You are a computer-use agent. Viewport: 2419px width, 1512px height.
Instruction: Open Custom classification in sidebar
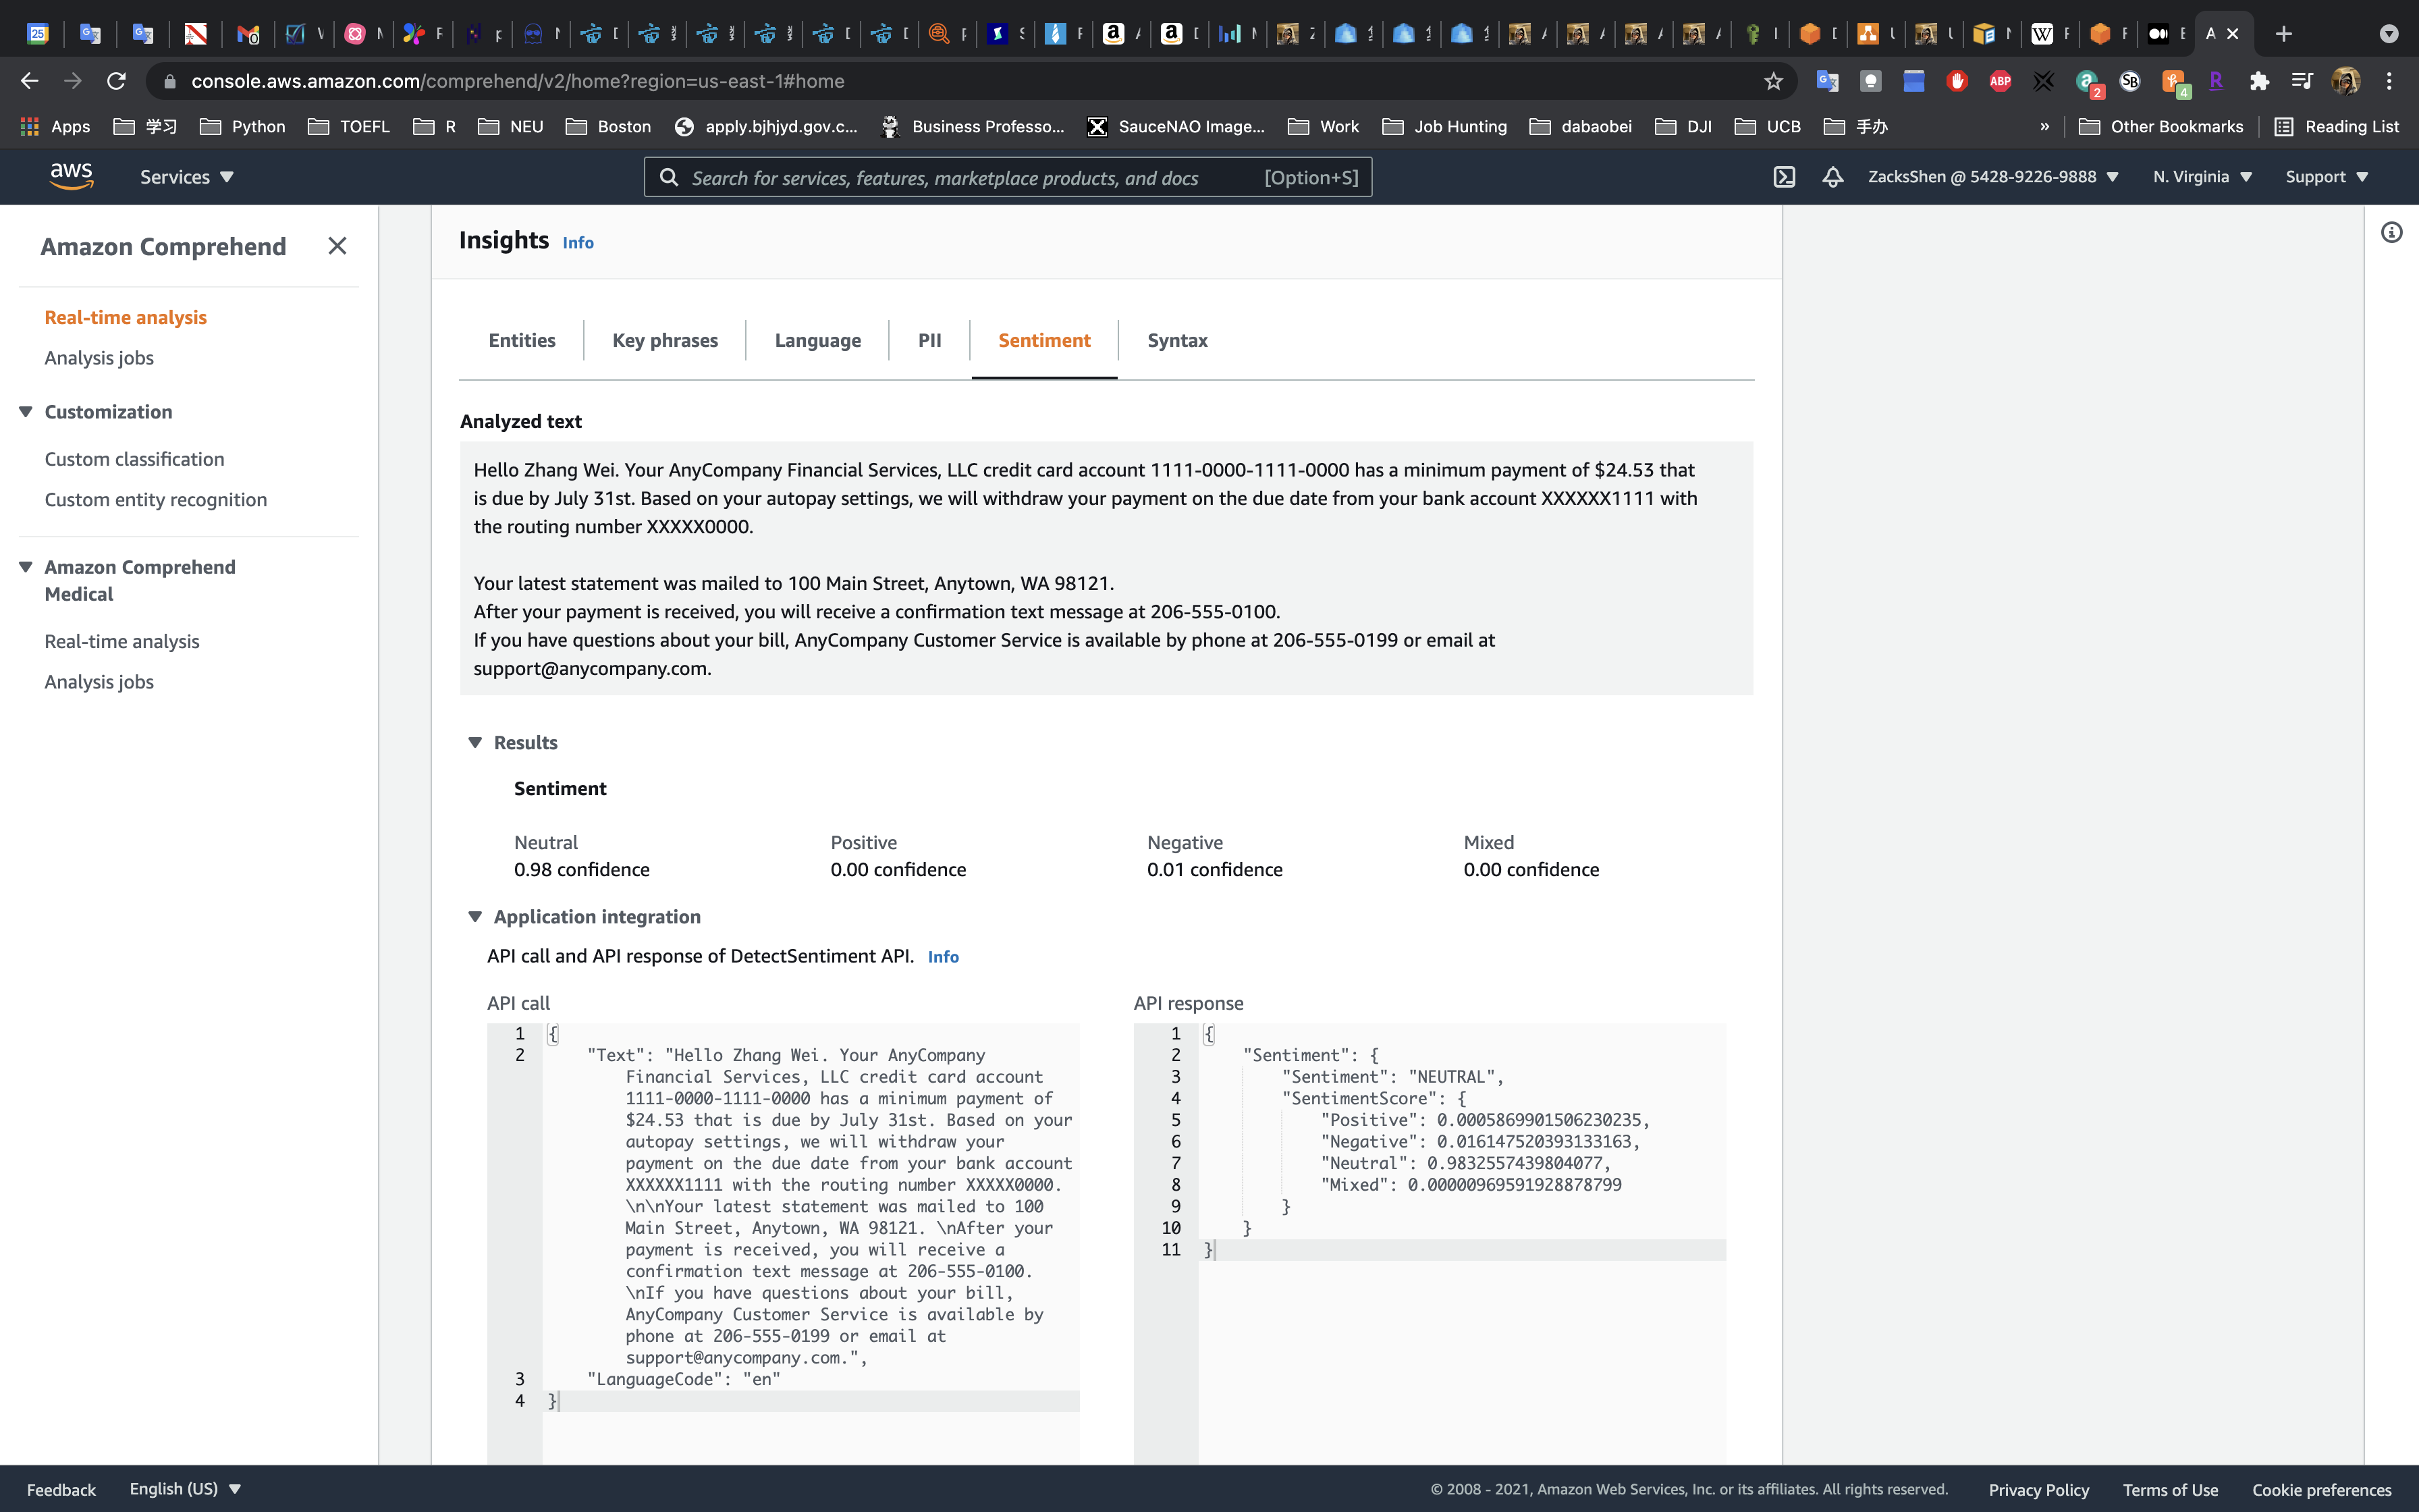pos(134,459)
